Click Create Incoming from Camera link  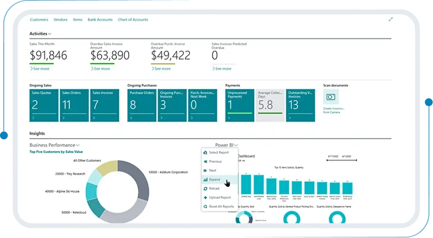click(x=334, y=110)
